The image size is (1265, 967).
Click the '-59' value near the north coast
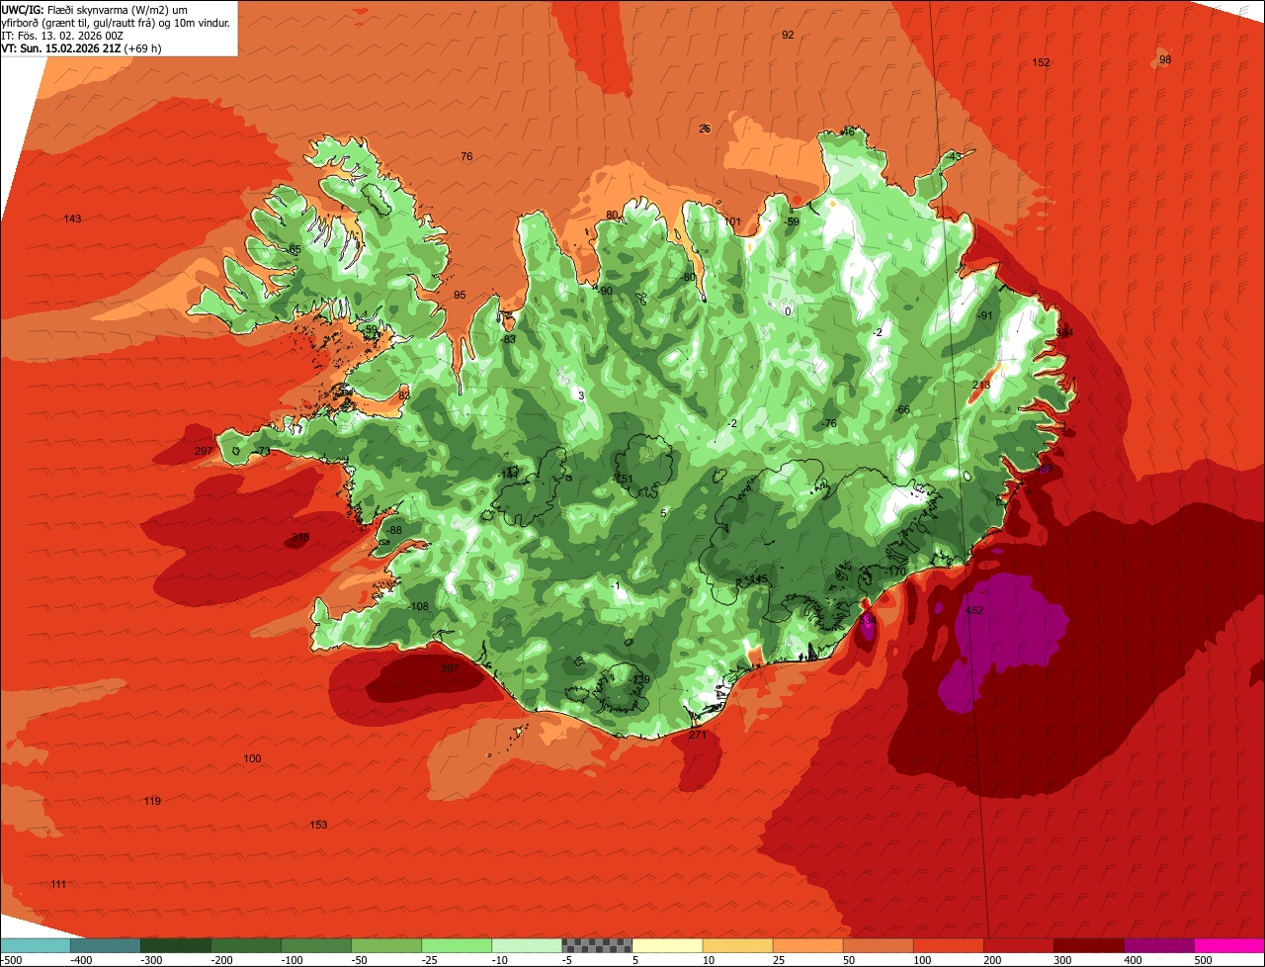pos(792,221)
